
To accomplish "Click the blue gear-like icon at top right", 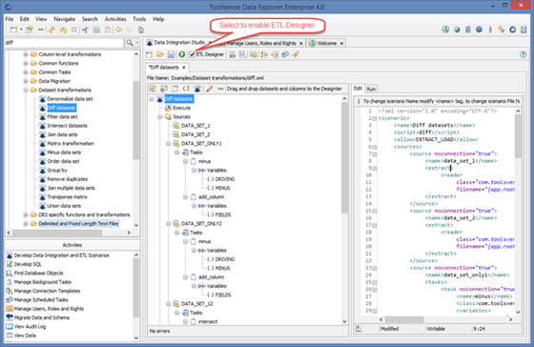I will click(x=479, y=30).
